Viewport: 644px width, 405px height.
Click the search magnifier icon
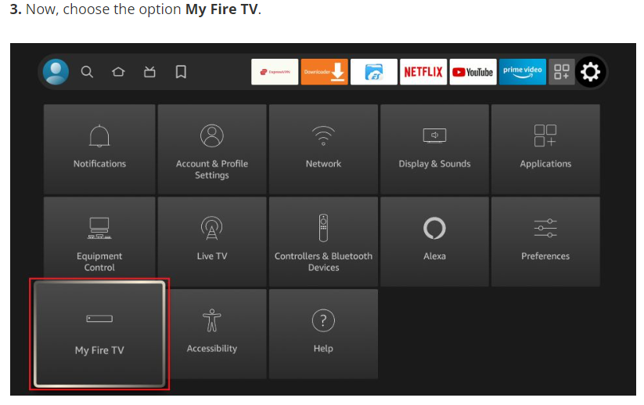coord(87,72)
